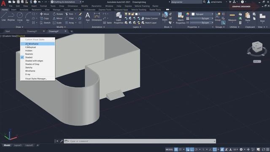Click the Stretch tool
The width and height of the screenshot is (270, 152).
point(45,22)
